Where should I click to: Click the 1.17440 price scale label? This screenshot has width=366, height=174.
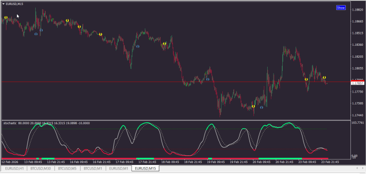pos(358,115)
